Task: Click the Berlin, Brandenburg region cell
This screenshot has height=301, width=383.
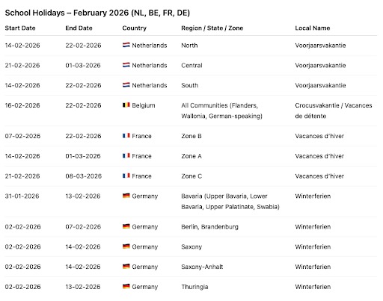Action: [x=209, y=227]
